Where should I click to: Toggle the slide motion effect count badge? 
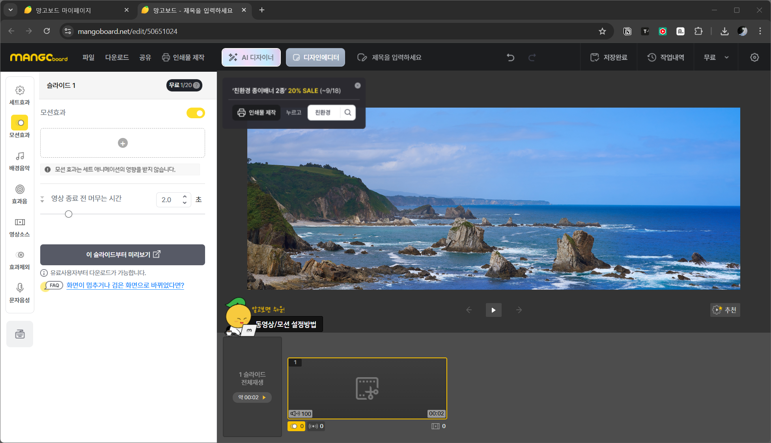coord(297,426)
